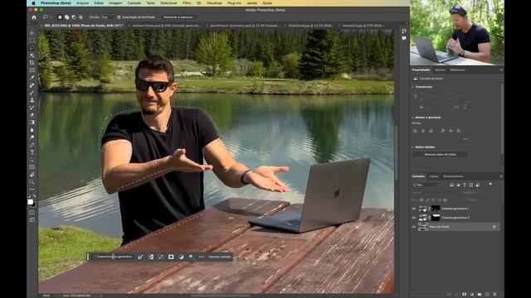Select the History Brush tool

[x=32, y=108]
